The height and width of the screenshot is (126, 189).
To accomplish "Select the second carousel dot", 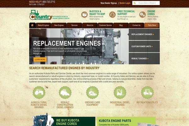I will tap(123, 62).
